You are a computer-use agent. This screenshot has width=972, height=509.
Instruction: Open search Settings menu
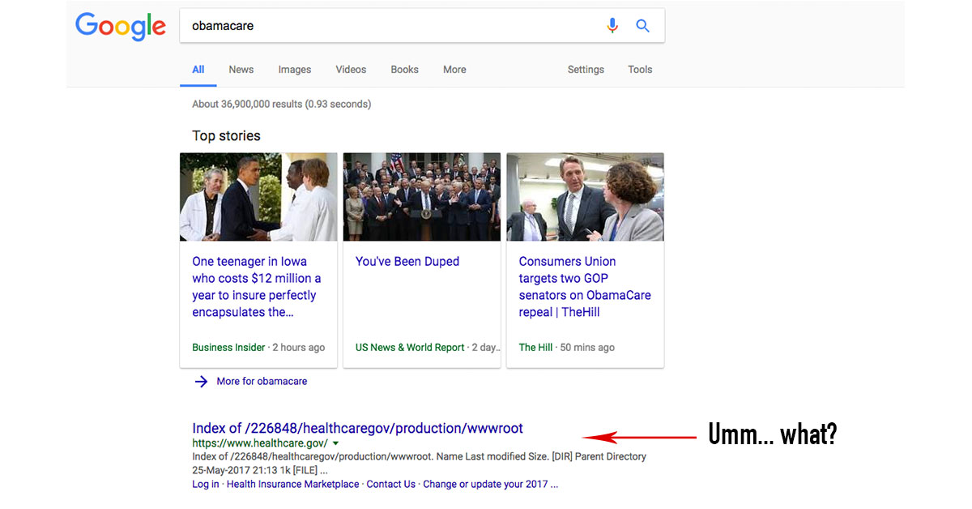coord(586,70)
